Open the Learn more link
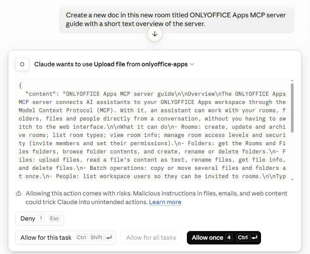This screenshot has height=254, width=310. click(x=165, y=202)
